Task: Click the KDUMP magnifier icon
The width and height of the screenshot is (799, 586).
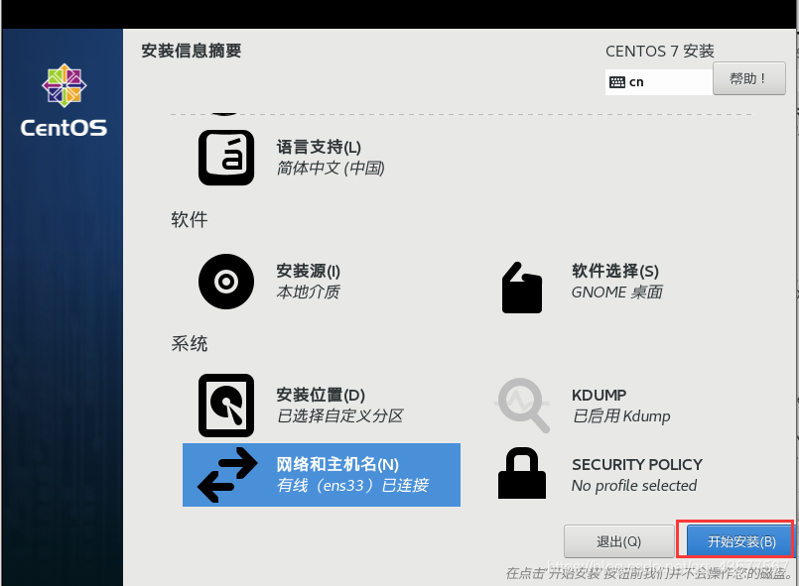Action: [523, 406]
